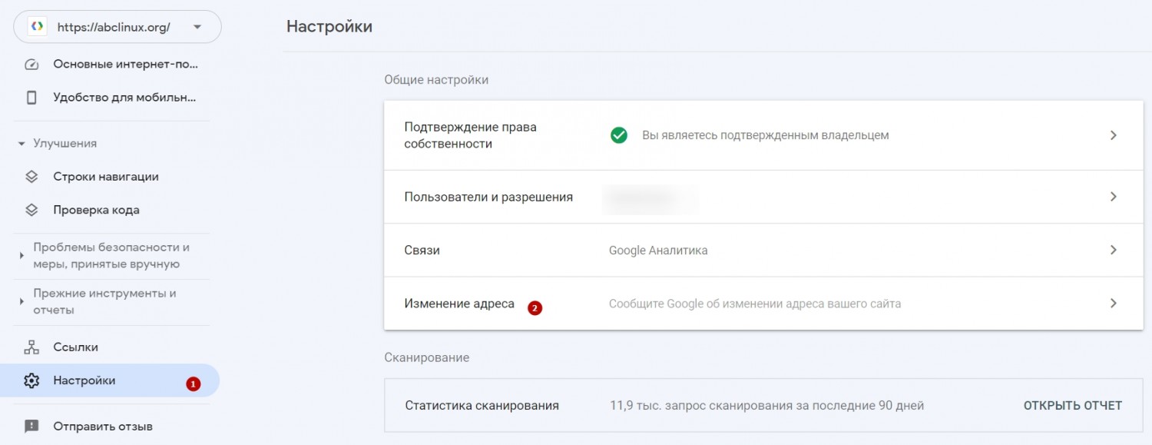Click the ОТКРЫТЬ ОТЧЕТ button

pos(1072,405)
